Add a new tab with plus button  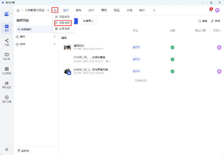[x=154, y=10]
